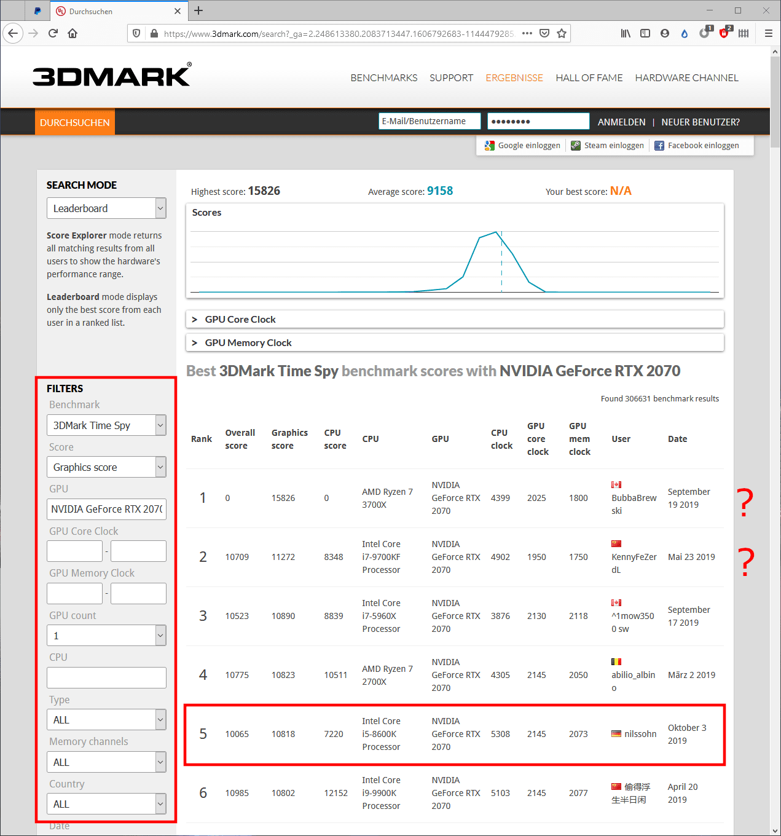Log in with Steam einloggen

tap(607, 146)
